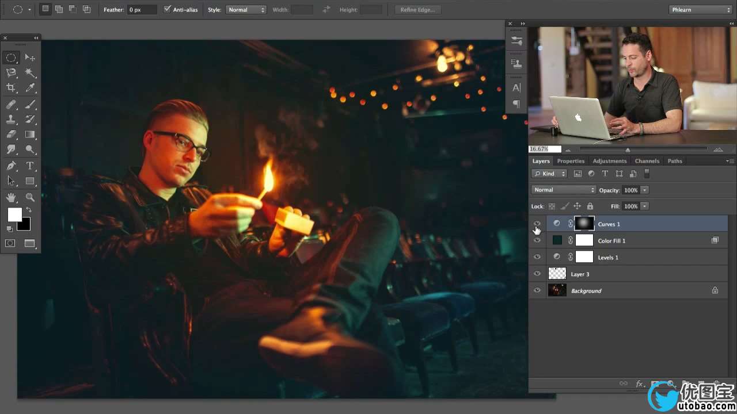Screen dimensions: 737x414
Task: Filter layers for type layers
Action: (x=605, y=174)
